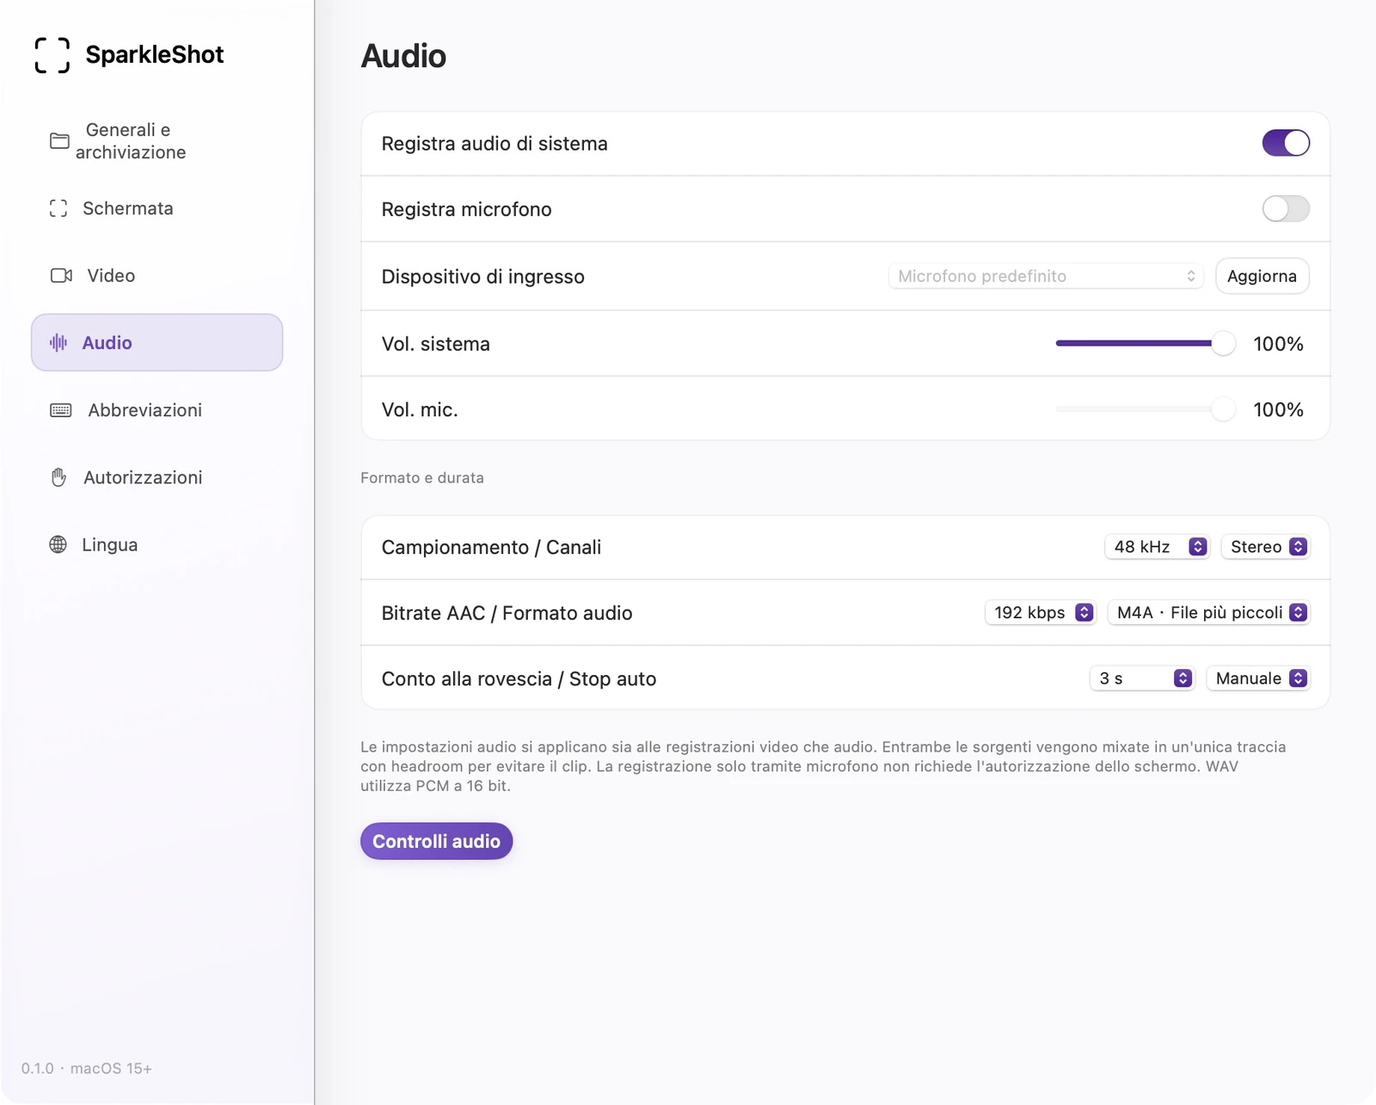Image resolution: width=1376 pixels, height=1105 pixels.
Task: Click the Aggiorna button
Action: [x=1262, y=276]
